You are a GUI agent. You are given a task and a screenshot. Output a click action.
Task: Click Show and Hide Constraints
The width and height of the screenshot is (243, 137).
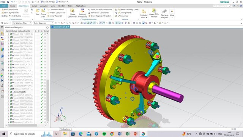[100, 10]
